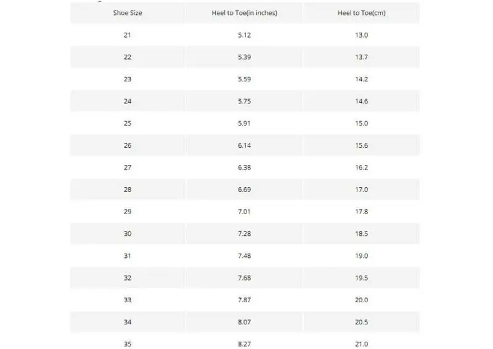Click shoe size 27 in the first column
Image resolution: width=493 pixels, height=349 pixels.
[x=127, y=167]
